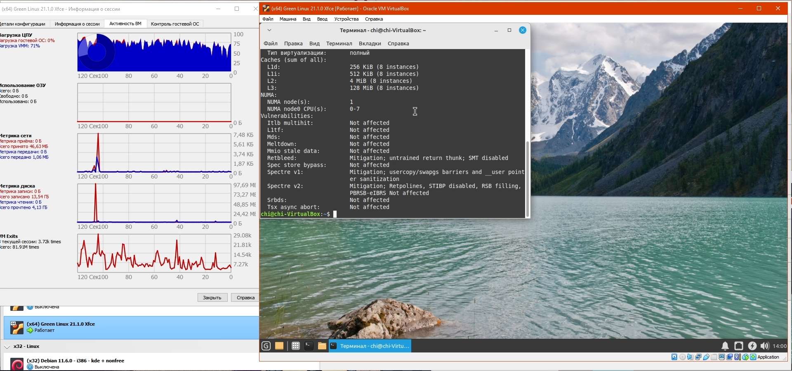Launch the terminal from the Xfce panel launcher
The height and width of the screenshot is (371, 792).
pyautogui.click(x=309, y=346)
